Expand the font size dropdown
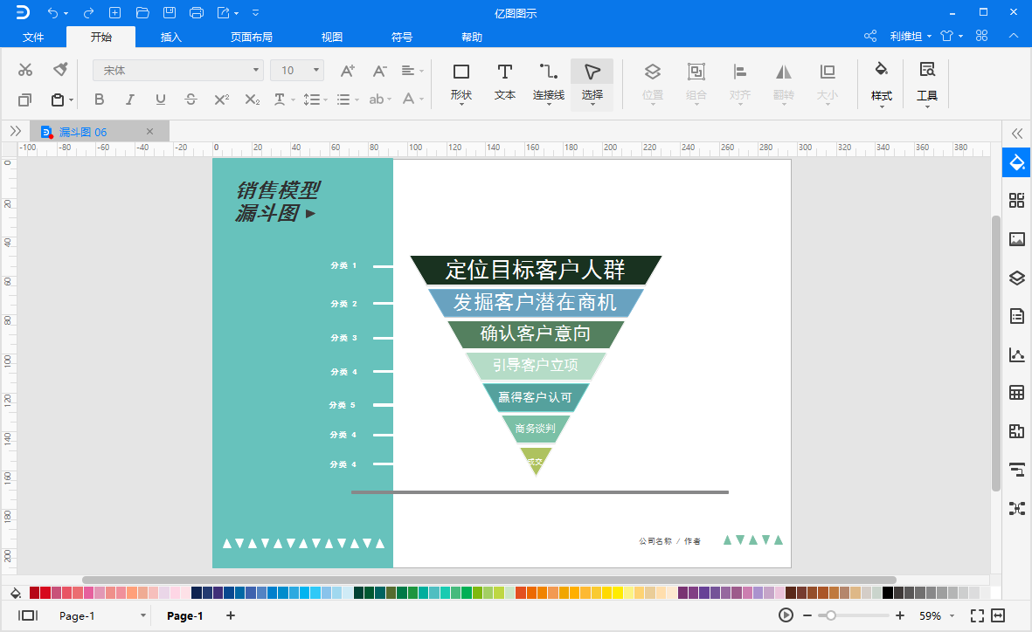Viewport: 1032px width, 632px height. [x=316, y=71]
